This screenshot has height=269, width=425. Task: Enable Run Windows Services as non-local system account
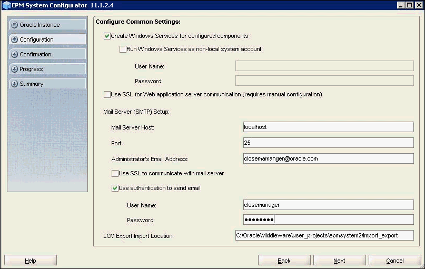[123, 49]
